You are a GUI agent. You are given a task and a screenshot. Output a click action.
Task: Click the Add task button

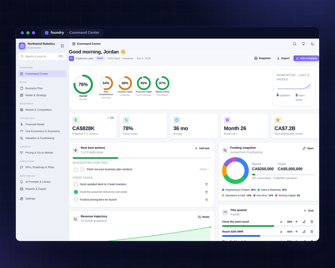tap(202, 148)
